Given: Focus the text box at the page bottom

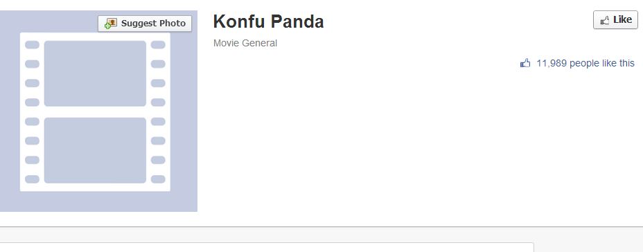Looking at the screenshot, I should coord(267,247).
